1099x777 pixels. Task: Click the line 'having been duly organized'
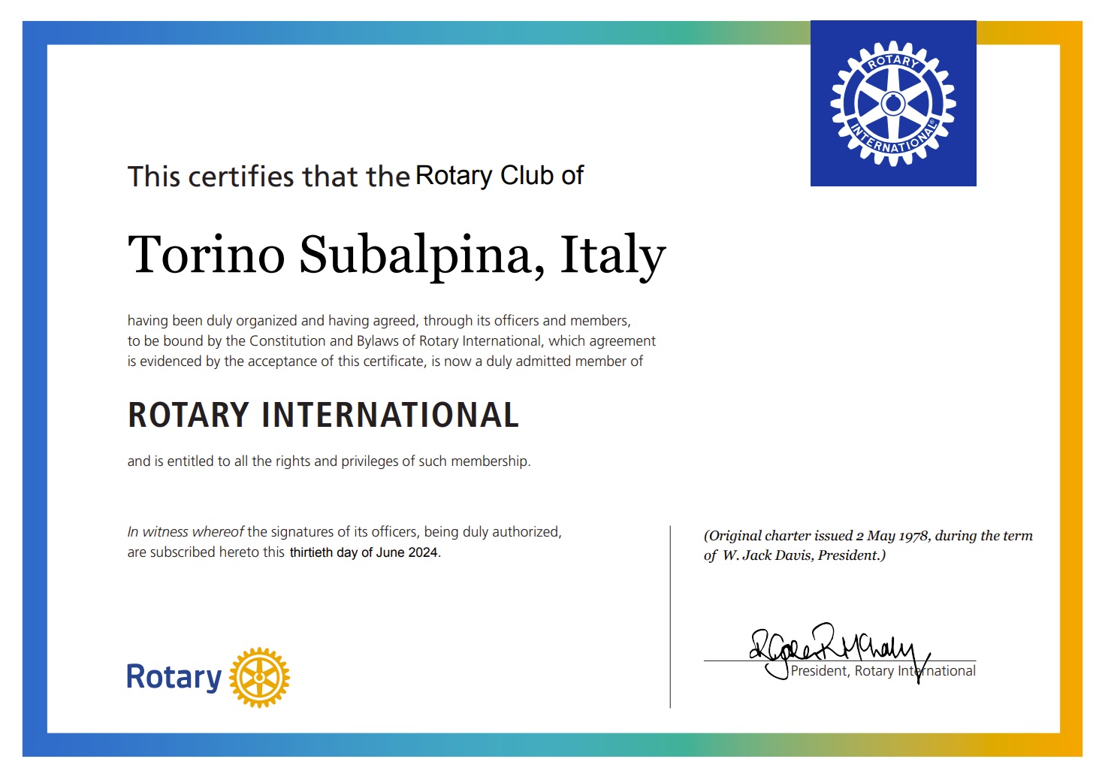pyautogui.click(x=379, y=321)
